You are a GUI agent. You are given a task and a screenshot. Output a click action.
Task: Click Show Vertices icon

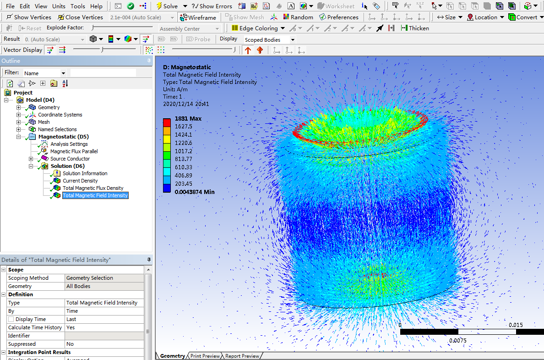click(9, 17)
